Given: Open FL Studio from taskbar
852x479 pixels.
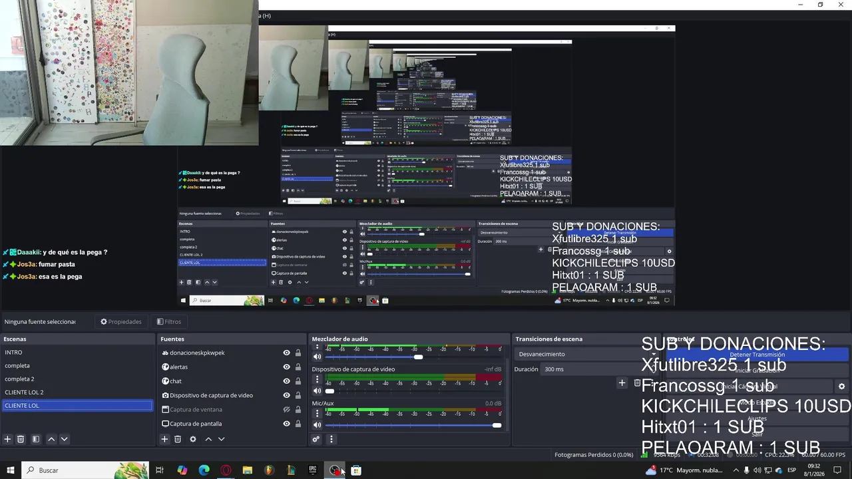Looking at the screenshot, I should (269, 470).
